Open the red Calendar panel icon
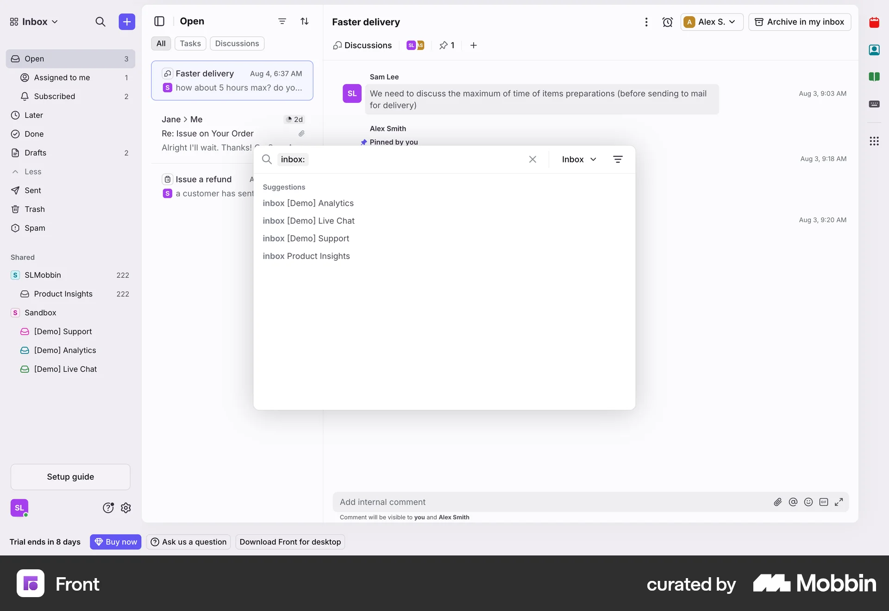Screen dimensions: 889x611 pos(875,22)
